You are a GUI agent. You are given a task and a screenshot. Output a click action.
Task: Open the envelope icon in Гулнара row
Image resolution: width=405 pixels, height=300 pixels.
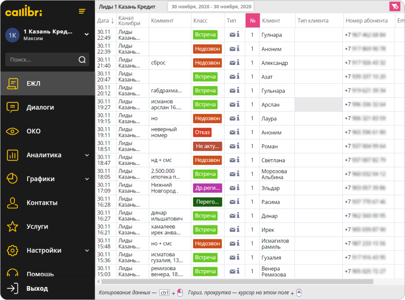click(232, 35)
